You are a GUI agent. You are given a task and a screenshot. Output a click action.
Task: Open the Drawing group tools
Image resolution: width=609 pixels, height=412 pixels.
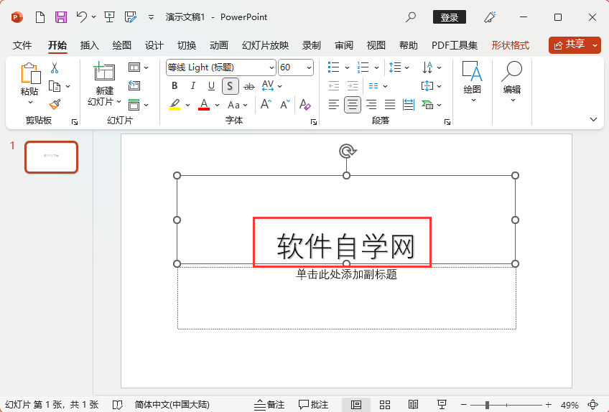coord(473,82)
